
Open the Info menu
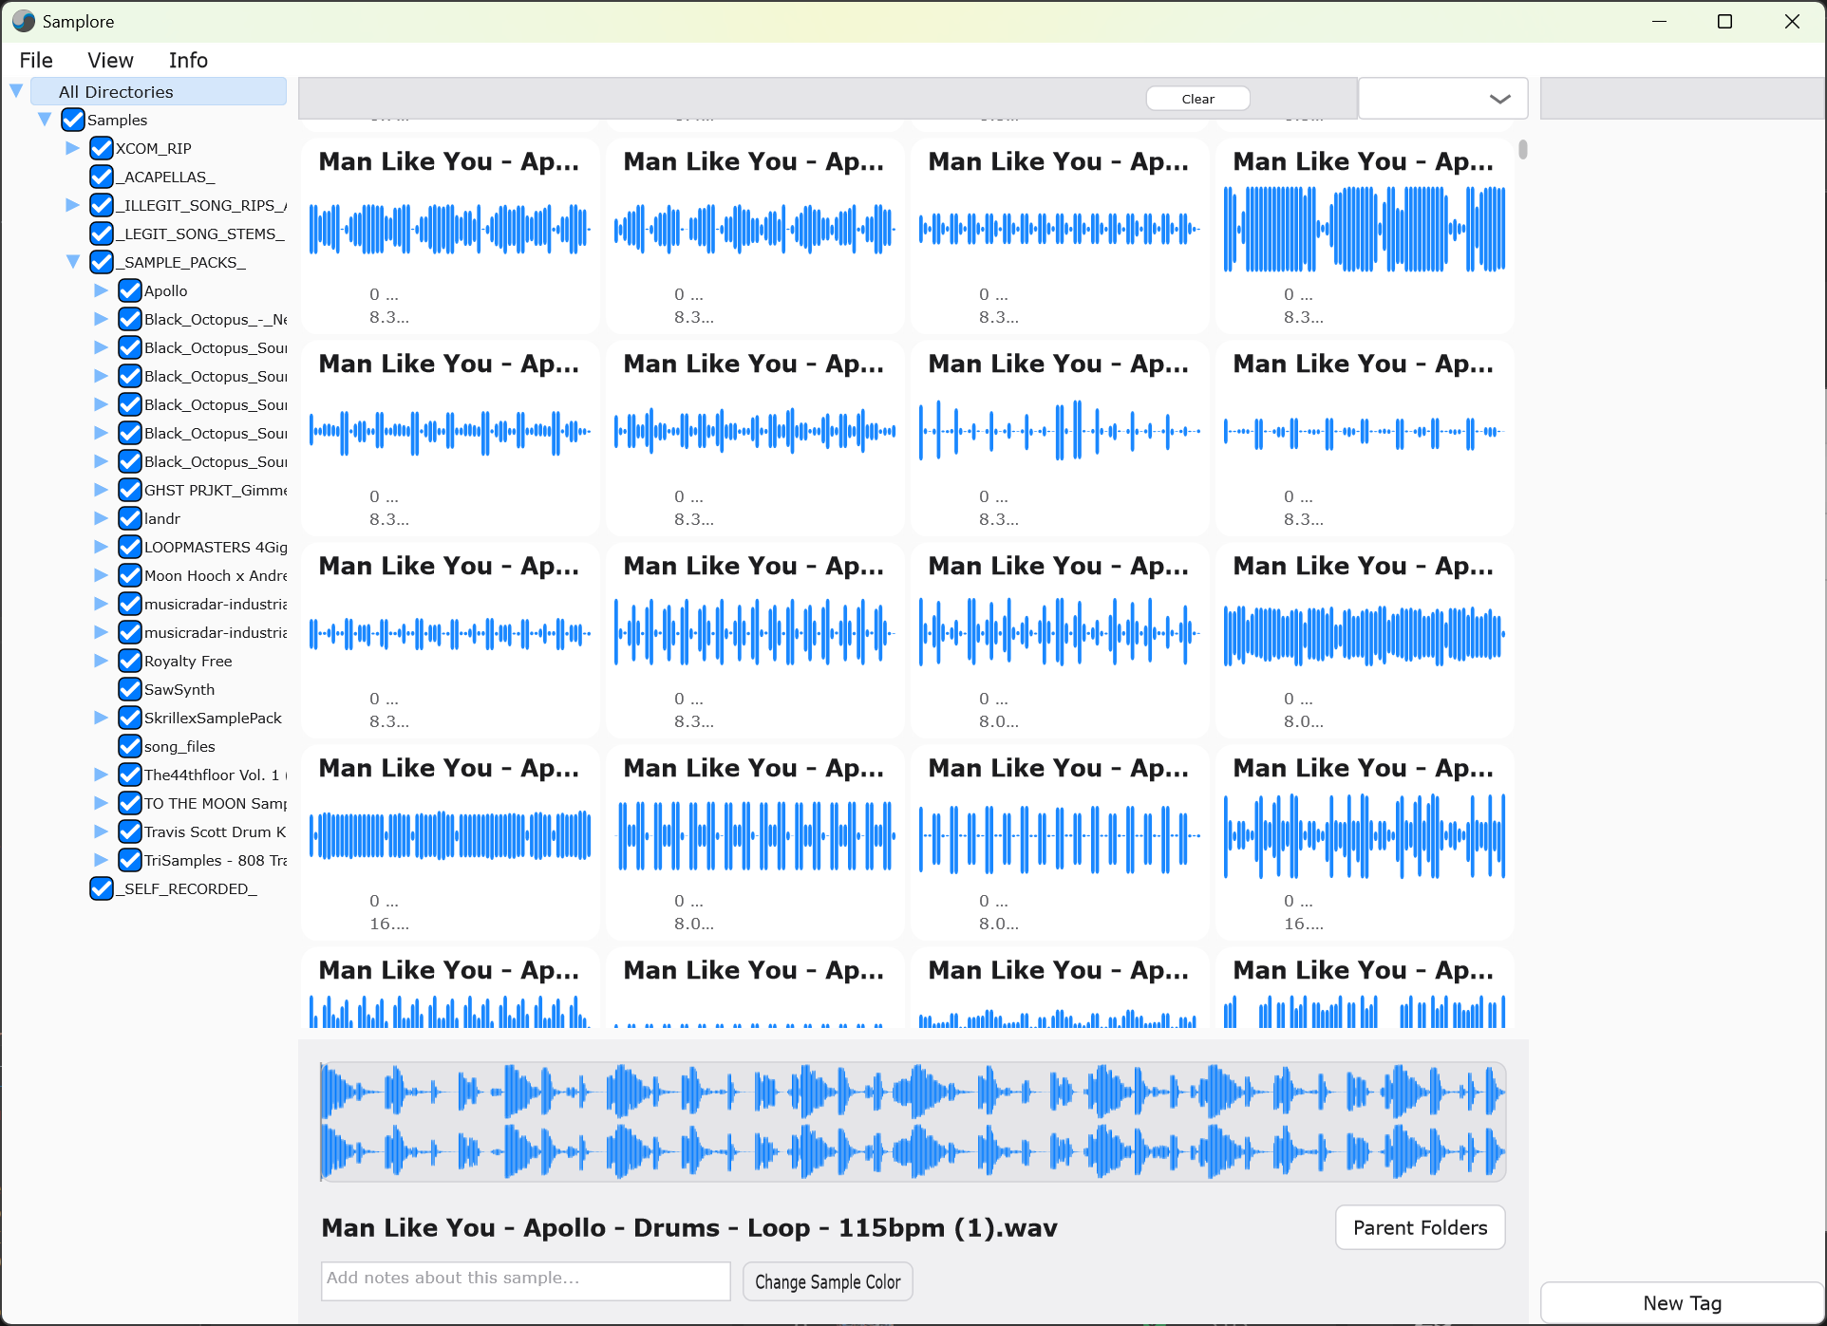click(x=188, y=60)
